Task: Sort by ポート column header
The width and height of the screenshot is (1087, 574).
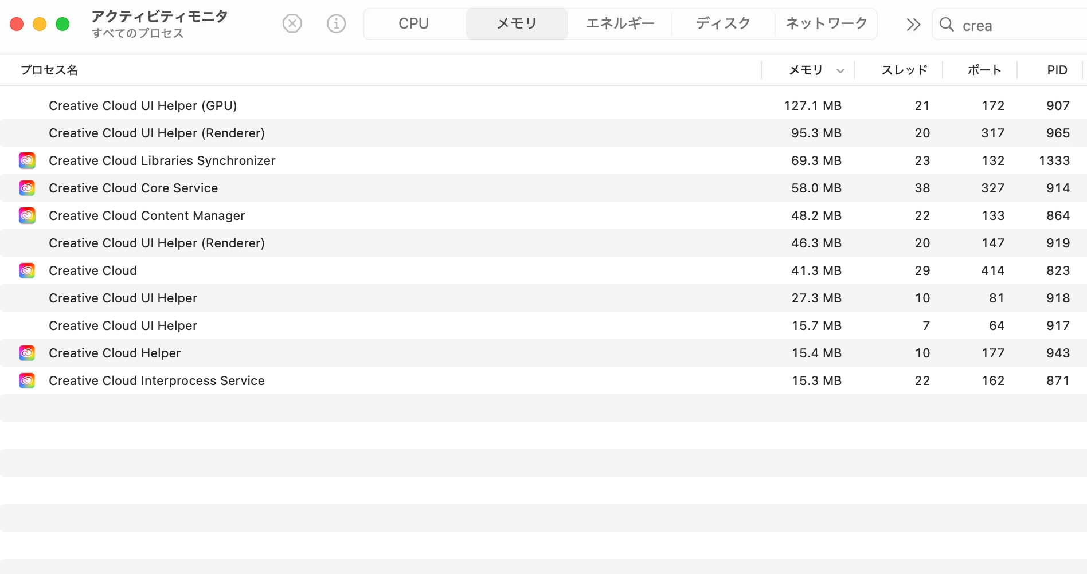Action: [984, 70]
